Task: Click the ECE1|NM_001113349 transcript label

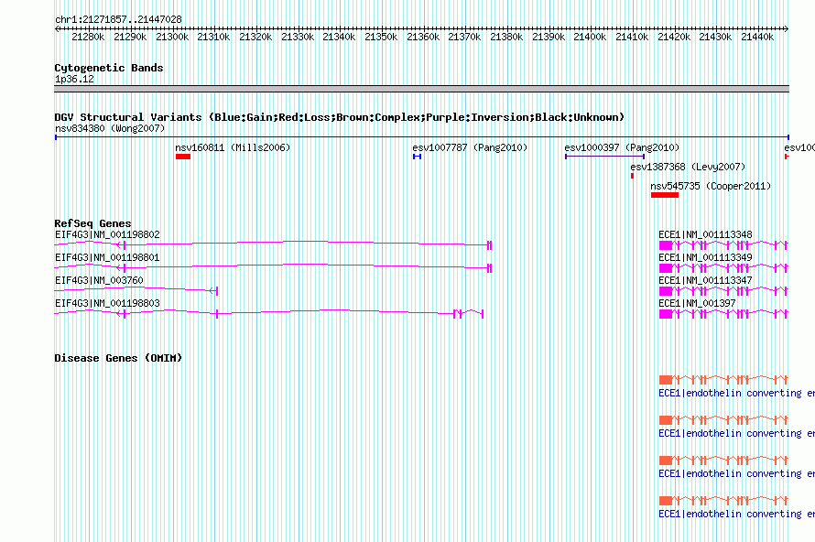Action: [x=705, y=258]
